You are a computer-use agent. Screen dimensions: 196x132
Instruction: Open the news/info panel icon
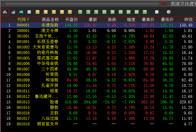coord(29,12)
